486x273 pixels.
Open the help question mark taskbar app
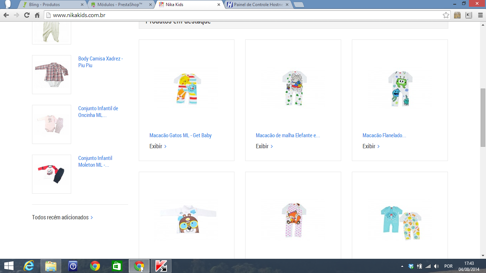73,266
